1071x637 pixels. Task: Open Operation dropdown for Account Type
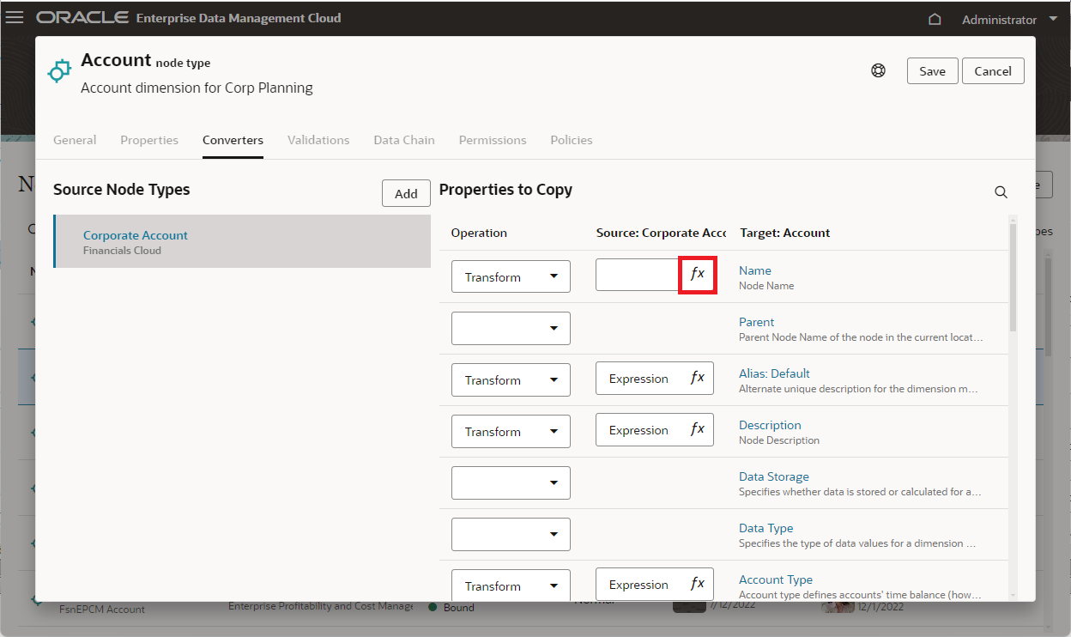[511, 585]
